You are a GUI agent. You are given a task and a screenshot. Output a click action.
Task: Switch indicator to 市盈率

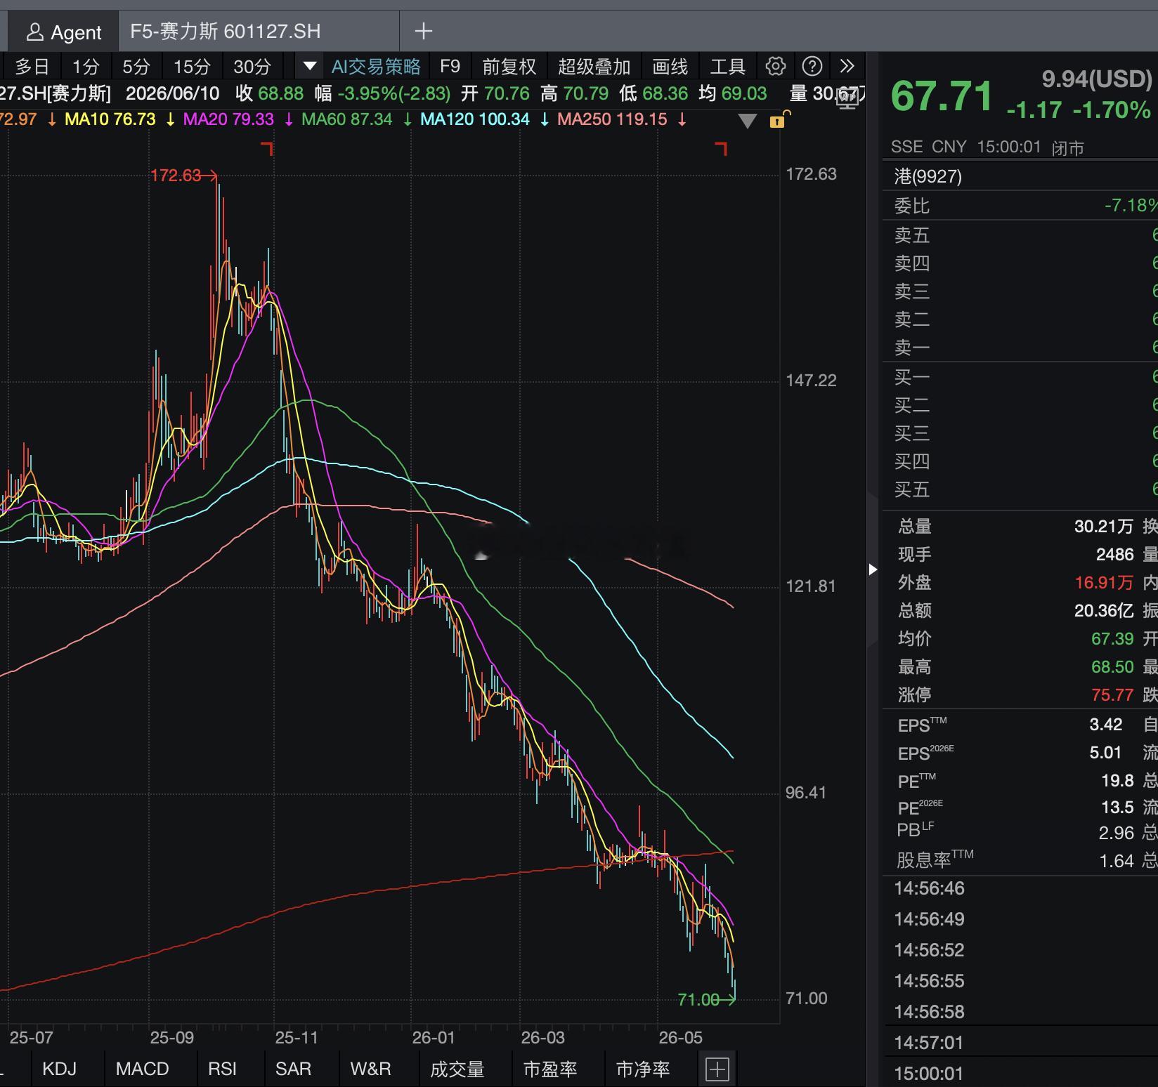(x=550, y=1069)
